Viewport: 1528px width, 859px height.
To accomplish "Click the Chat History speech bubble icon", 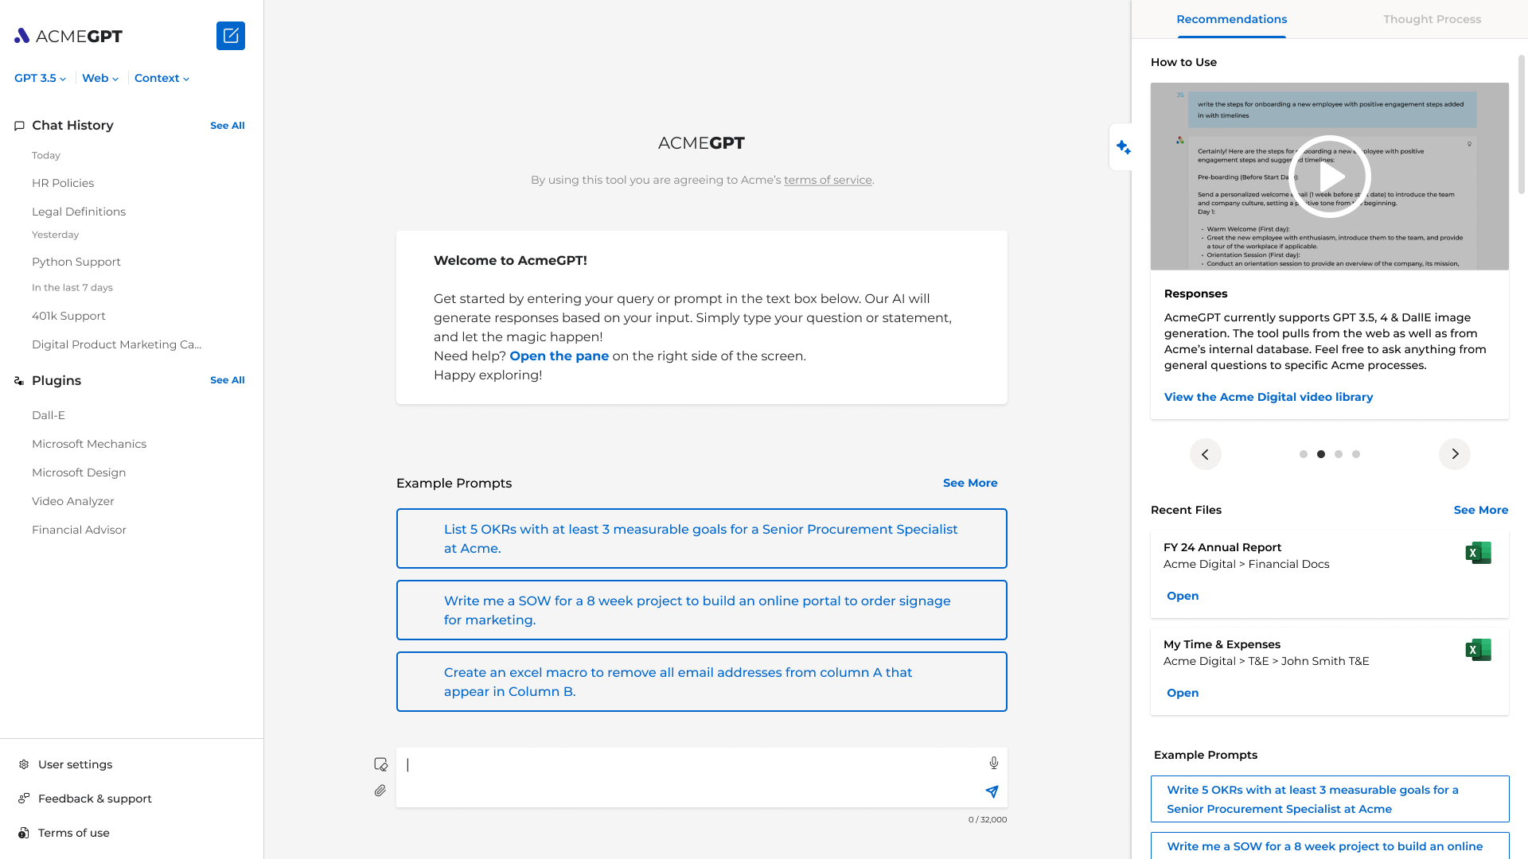I will coord(19,126).
